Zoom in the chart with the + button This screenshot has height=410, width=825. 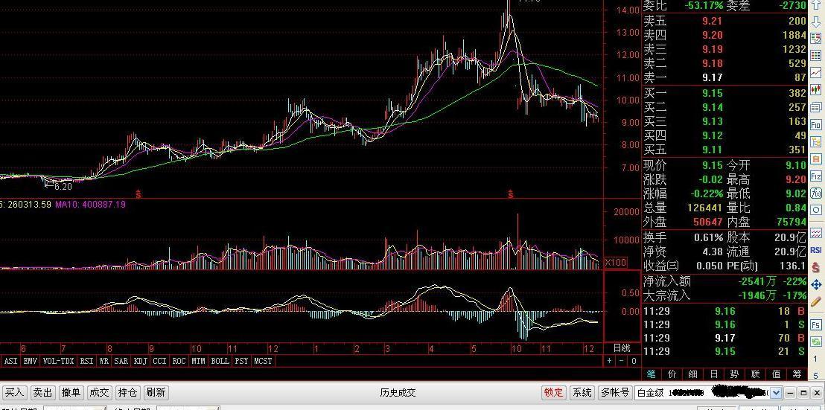click(610, 361)
